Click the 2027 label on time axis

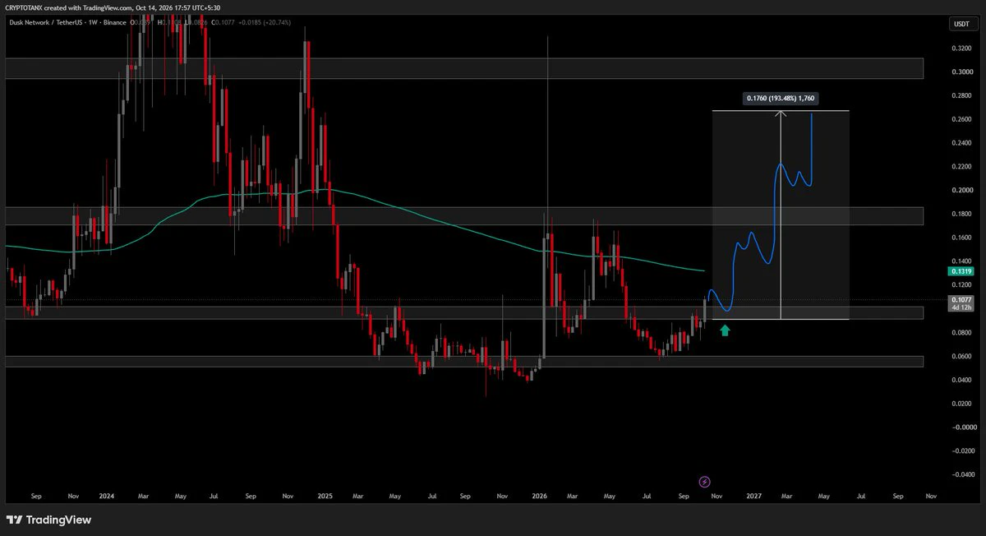(755, 497)
